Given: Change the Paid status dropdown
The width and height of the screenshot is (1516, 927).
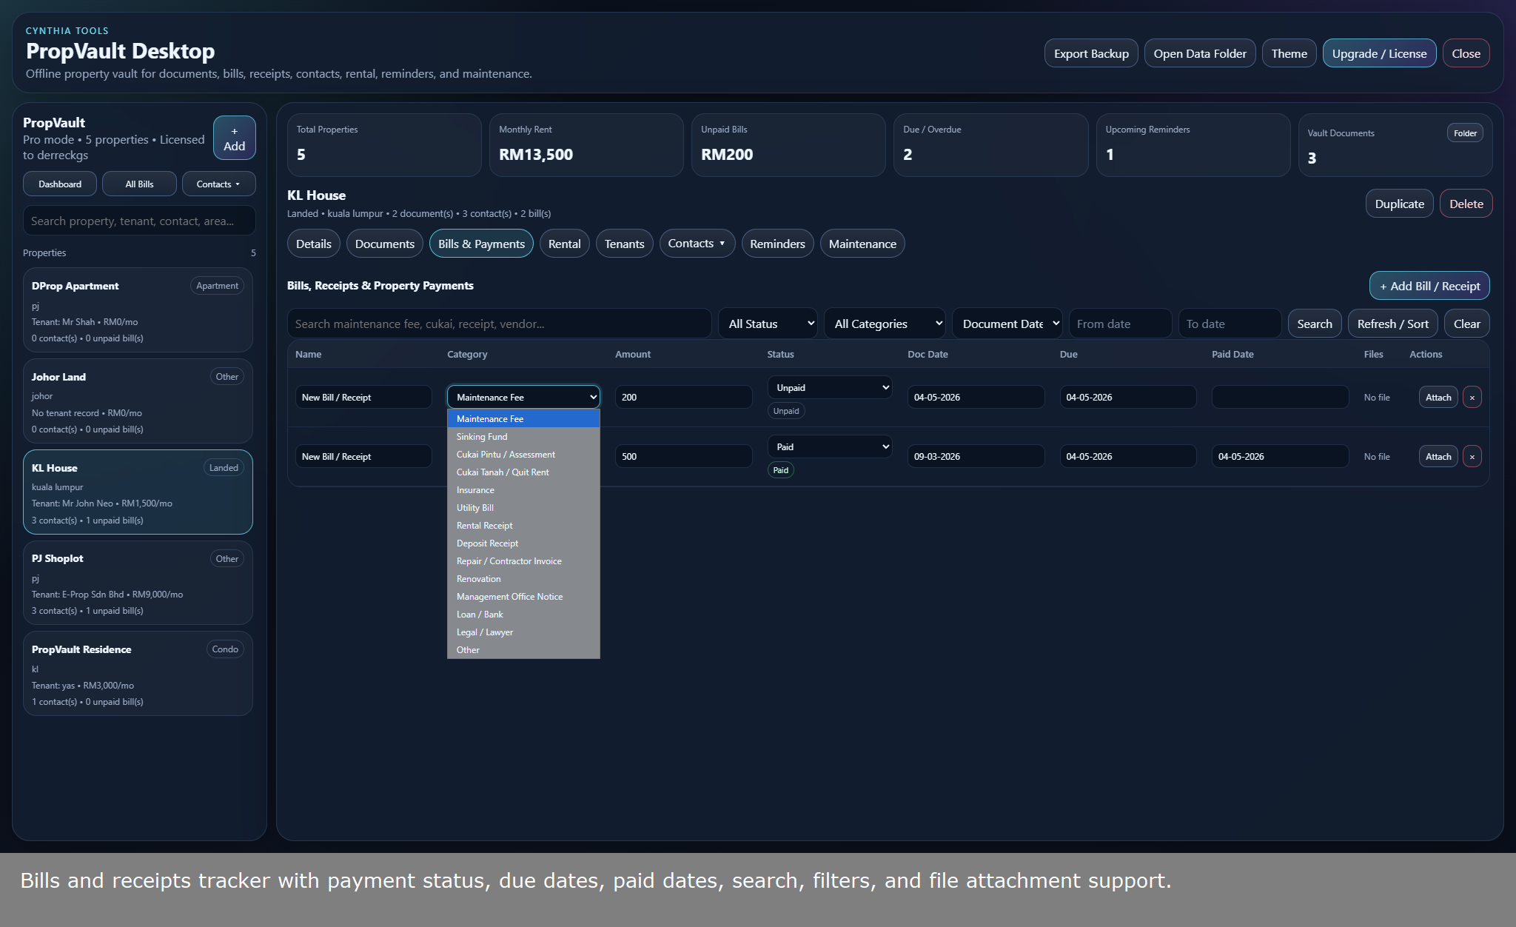Looking at the screenshot, I should click(x=830, y=447).
